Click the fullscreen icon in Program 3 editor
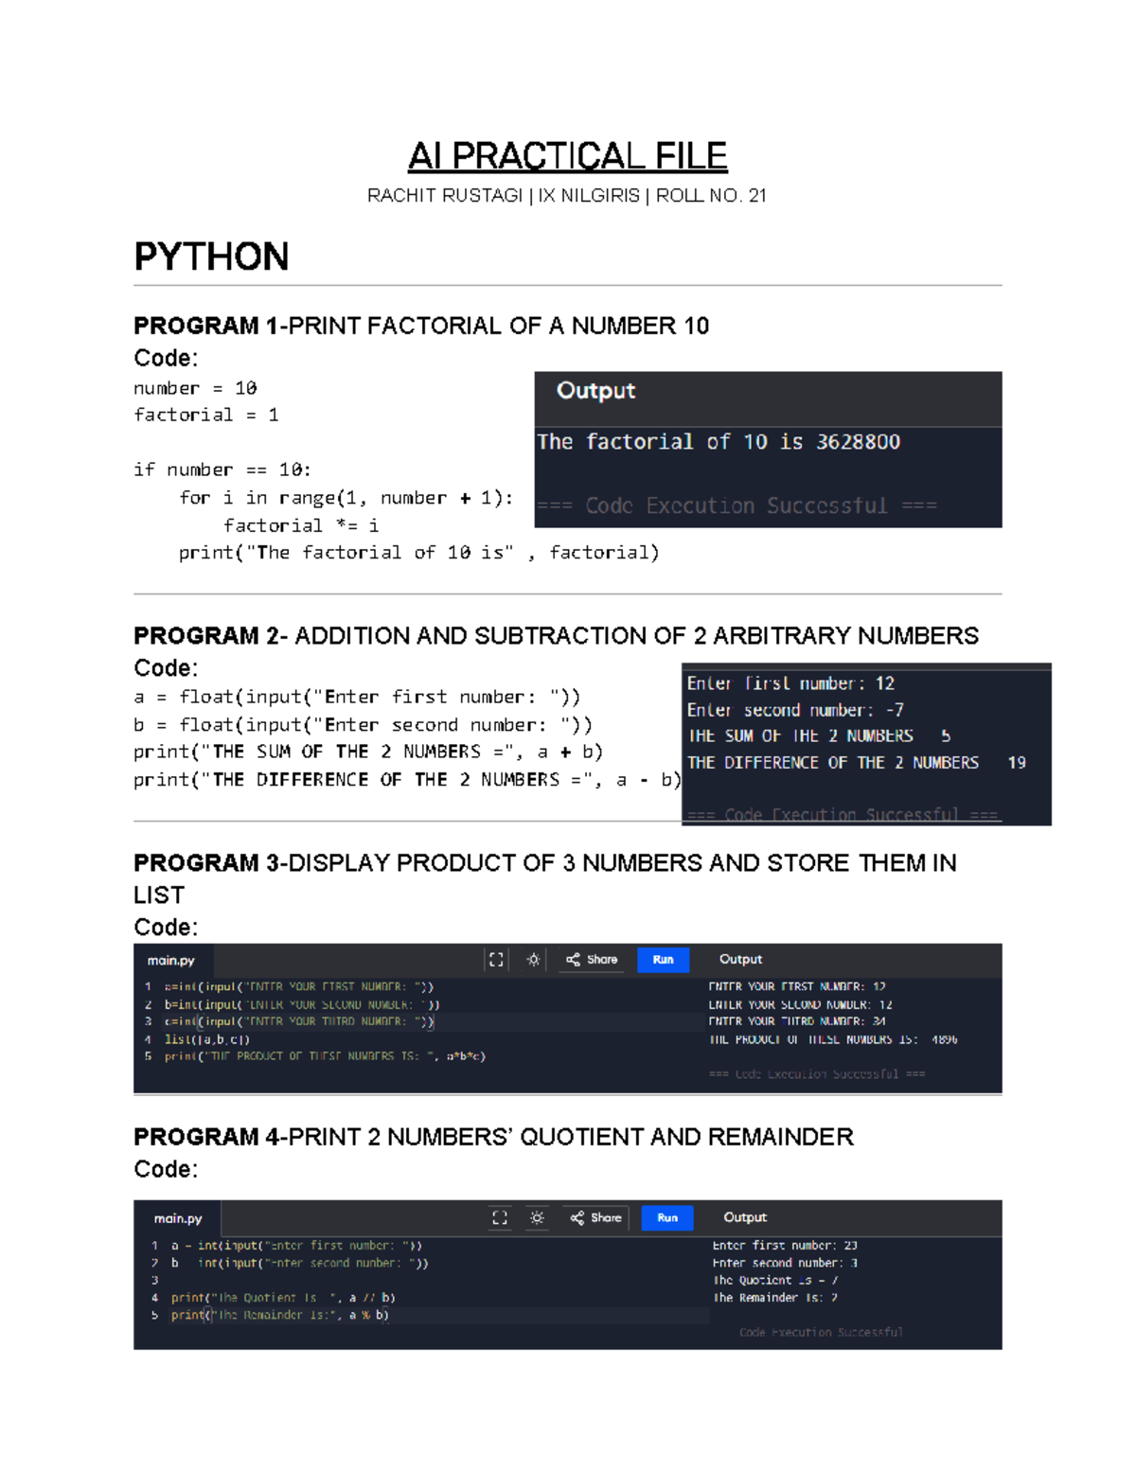This screenshot has width=1136, height=1470. 496,960
